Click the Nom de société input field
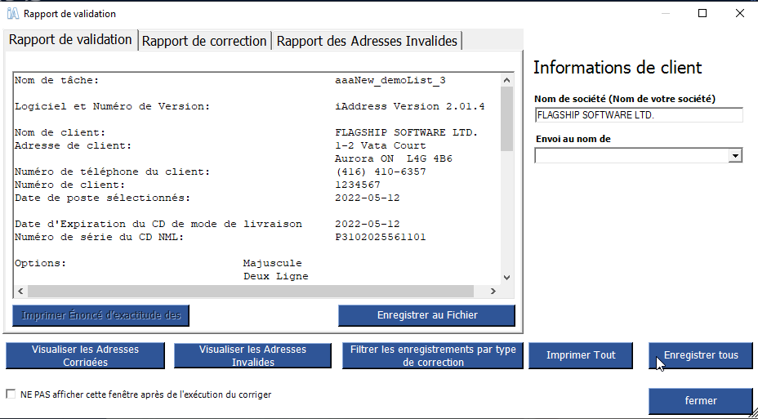This screenshot has width=758, height=419. (638, 115)
